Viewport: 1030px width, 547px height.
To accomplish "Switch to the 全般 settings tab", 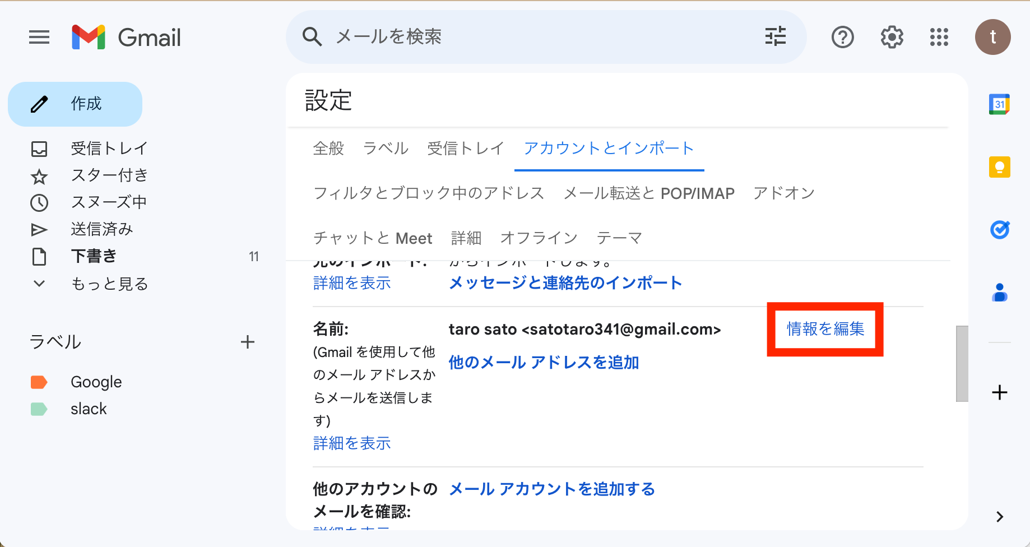I will [x=328, y=149].
